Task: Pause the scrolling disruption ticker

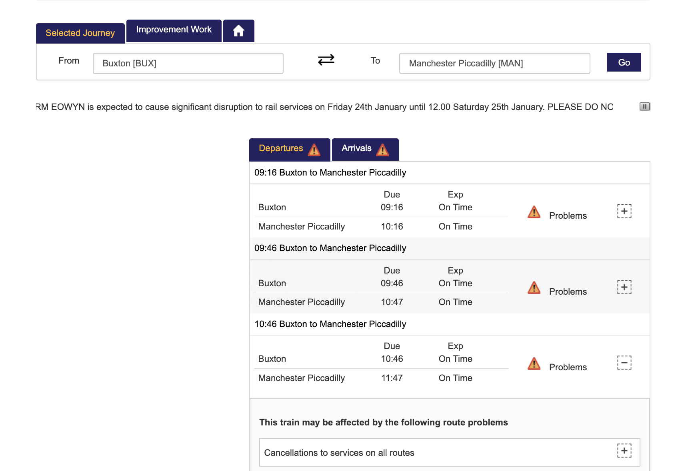Action: pos(644,106)
